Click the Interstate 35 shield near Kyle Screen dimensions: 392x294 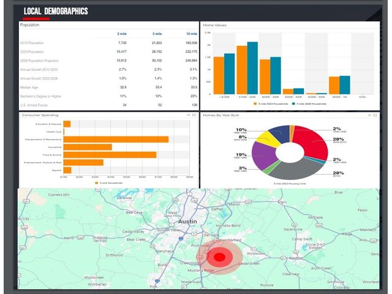pos(157,281)
